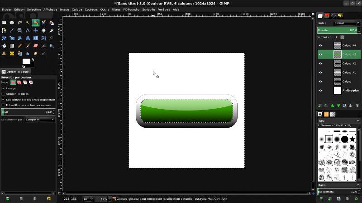Screen dimensions: 362x203
Task: Select the Smudge tool
Action: tap(36, 53)
